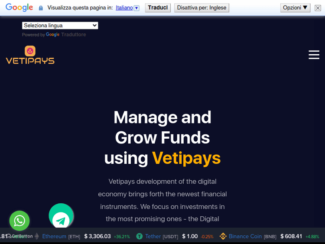Click the [ETH] ticker symbol
The width and height of the screenshot is (325, 244).
(x=74, y=237)
